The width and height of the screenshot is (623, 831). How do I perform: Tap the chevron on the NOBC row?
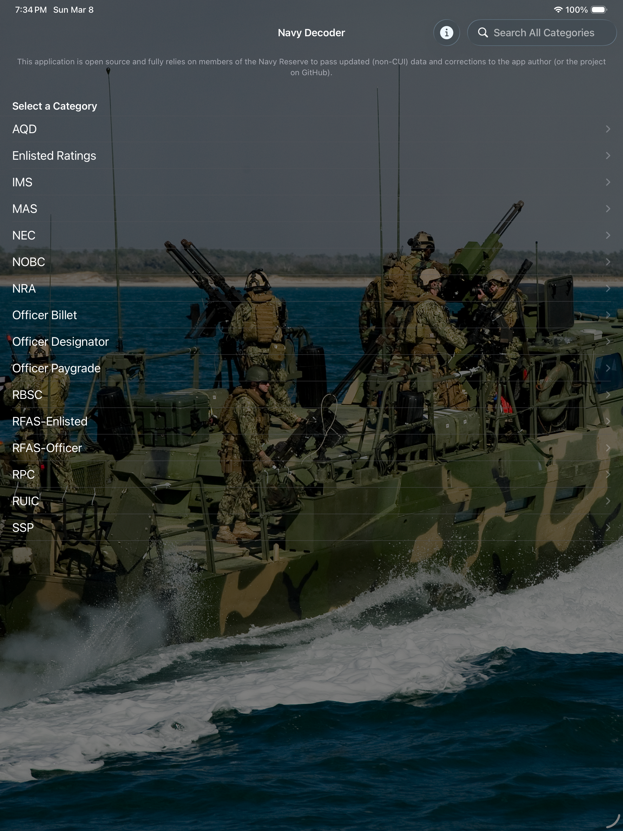(x=608, y=262)
